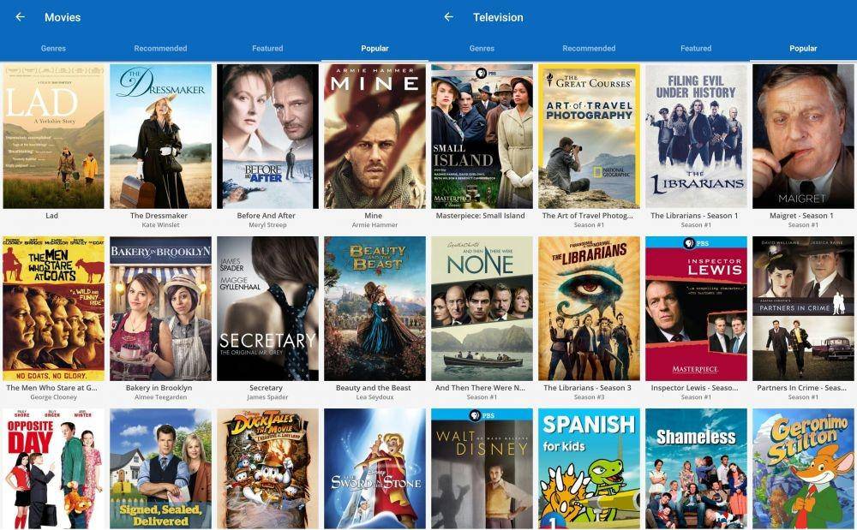Click 'The Art of Travel Photog...' title text
857x530 pixels.
(x=588, y=216)
